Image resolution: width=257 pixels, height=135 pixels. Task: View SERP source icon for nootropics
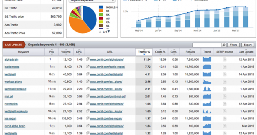pos(225,104)
